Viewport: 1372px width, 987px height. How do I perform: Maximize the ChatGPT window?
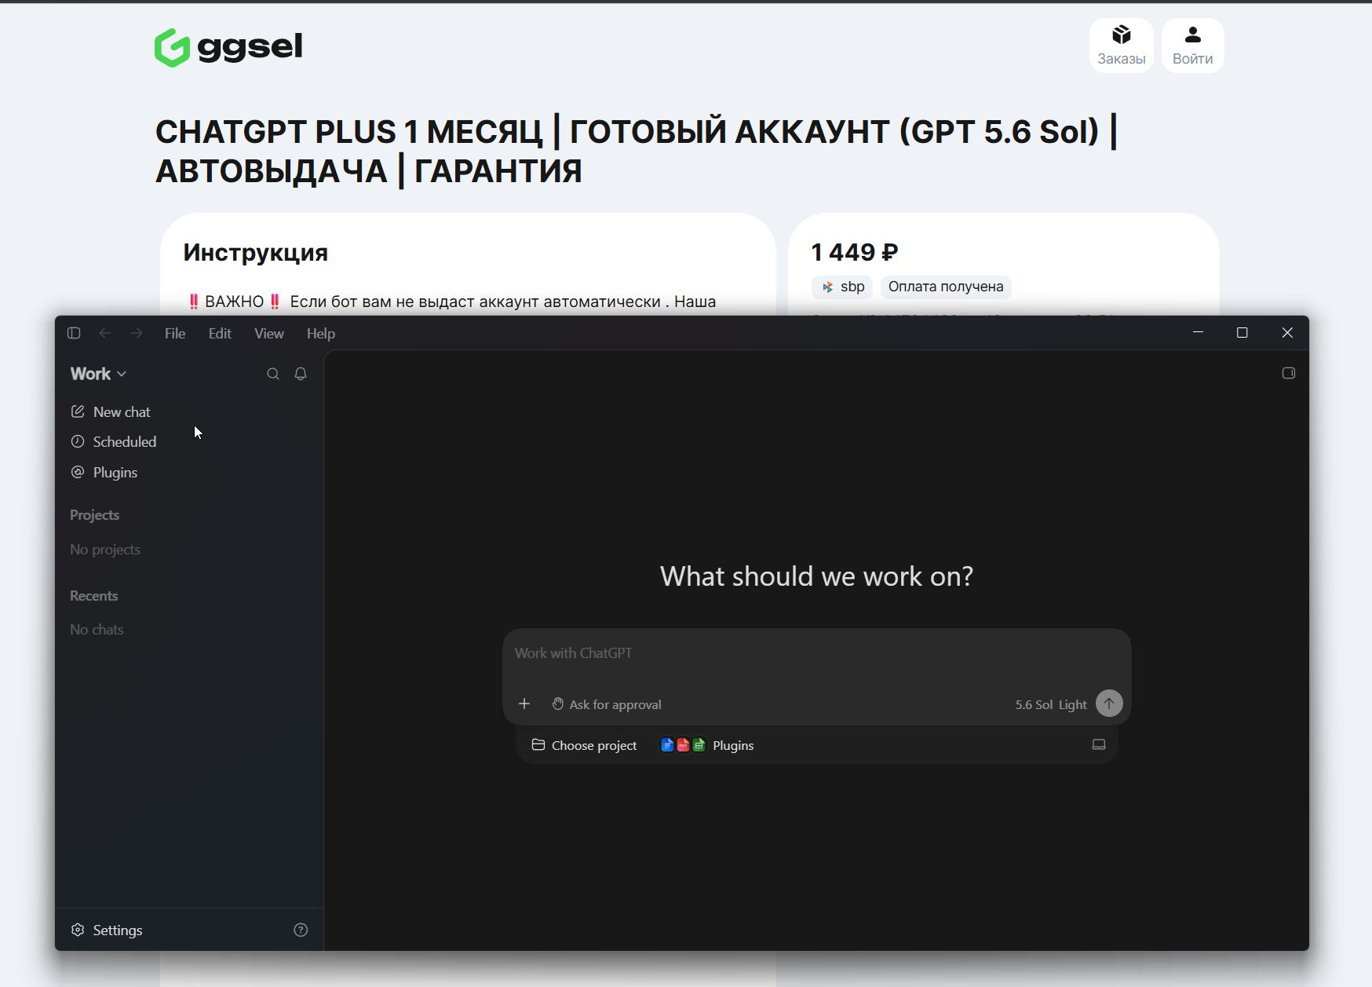(1242, 333)
